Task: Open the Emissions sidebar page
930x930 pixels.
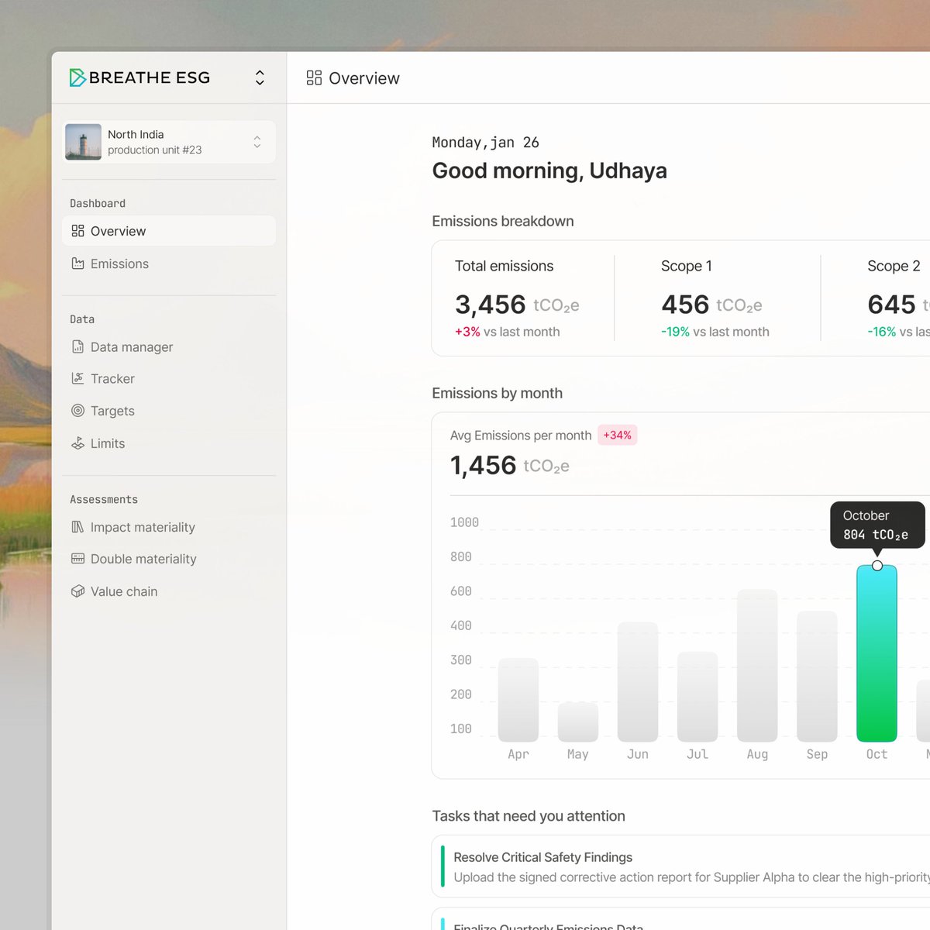Action: (169, 263)
